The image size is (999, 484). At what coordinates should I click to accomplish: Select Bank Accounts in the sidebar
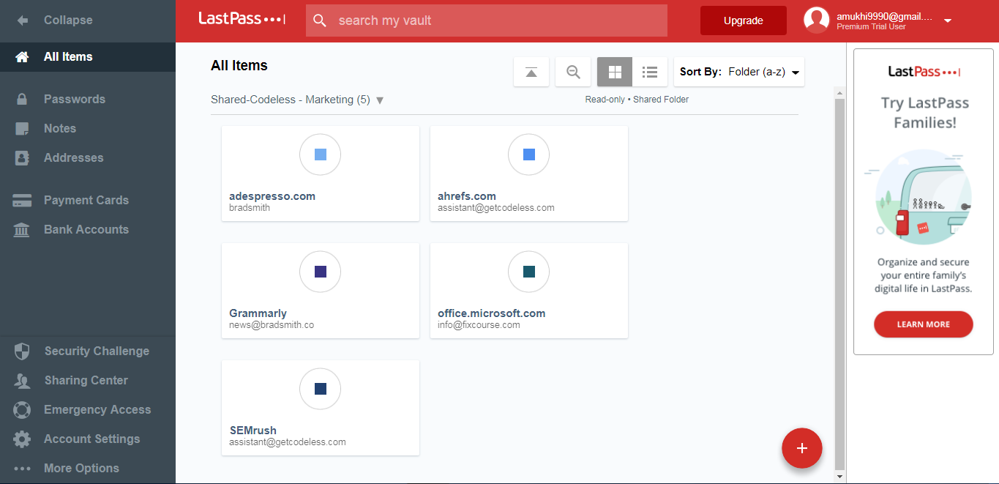click(88, 230)
